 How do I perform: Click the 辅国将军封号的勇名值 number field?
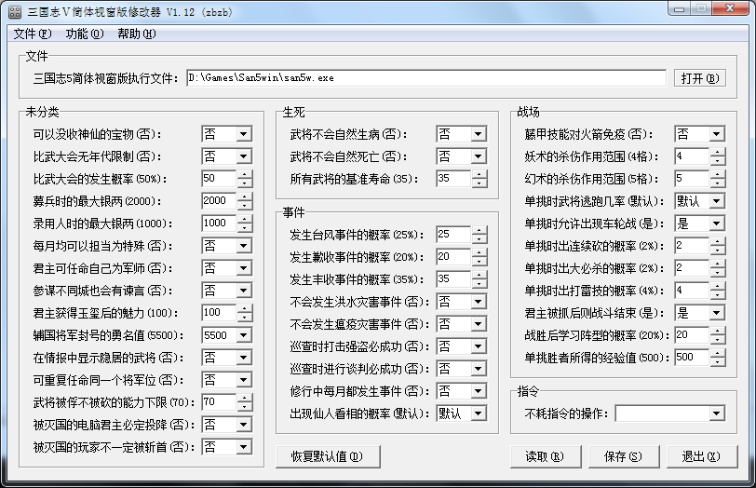[x=219, y=335]
